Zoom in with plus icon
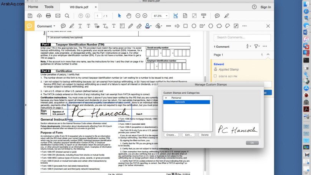The width and height of the screenshot is (311, 175). 145,16
